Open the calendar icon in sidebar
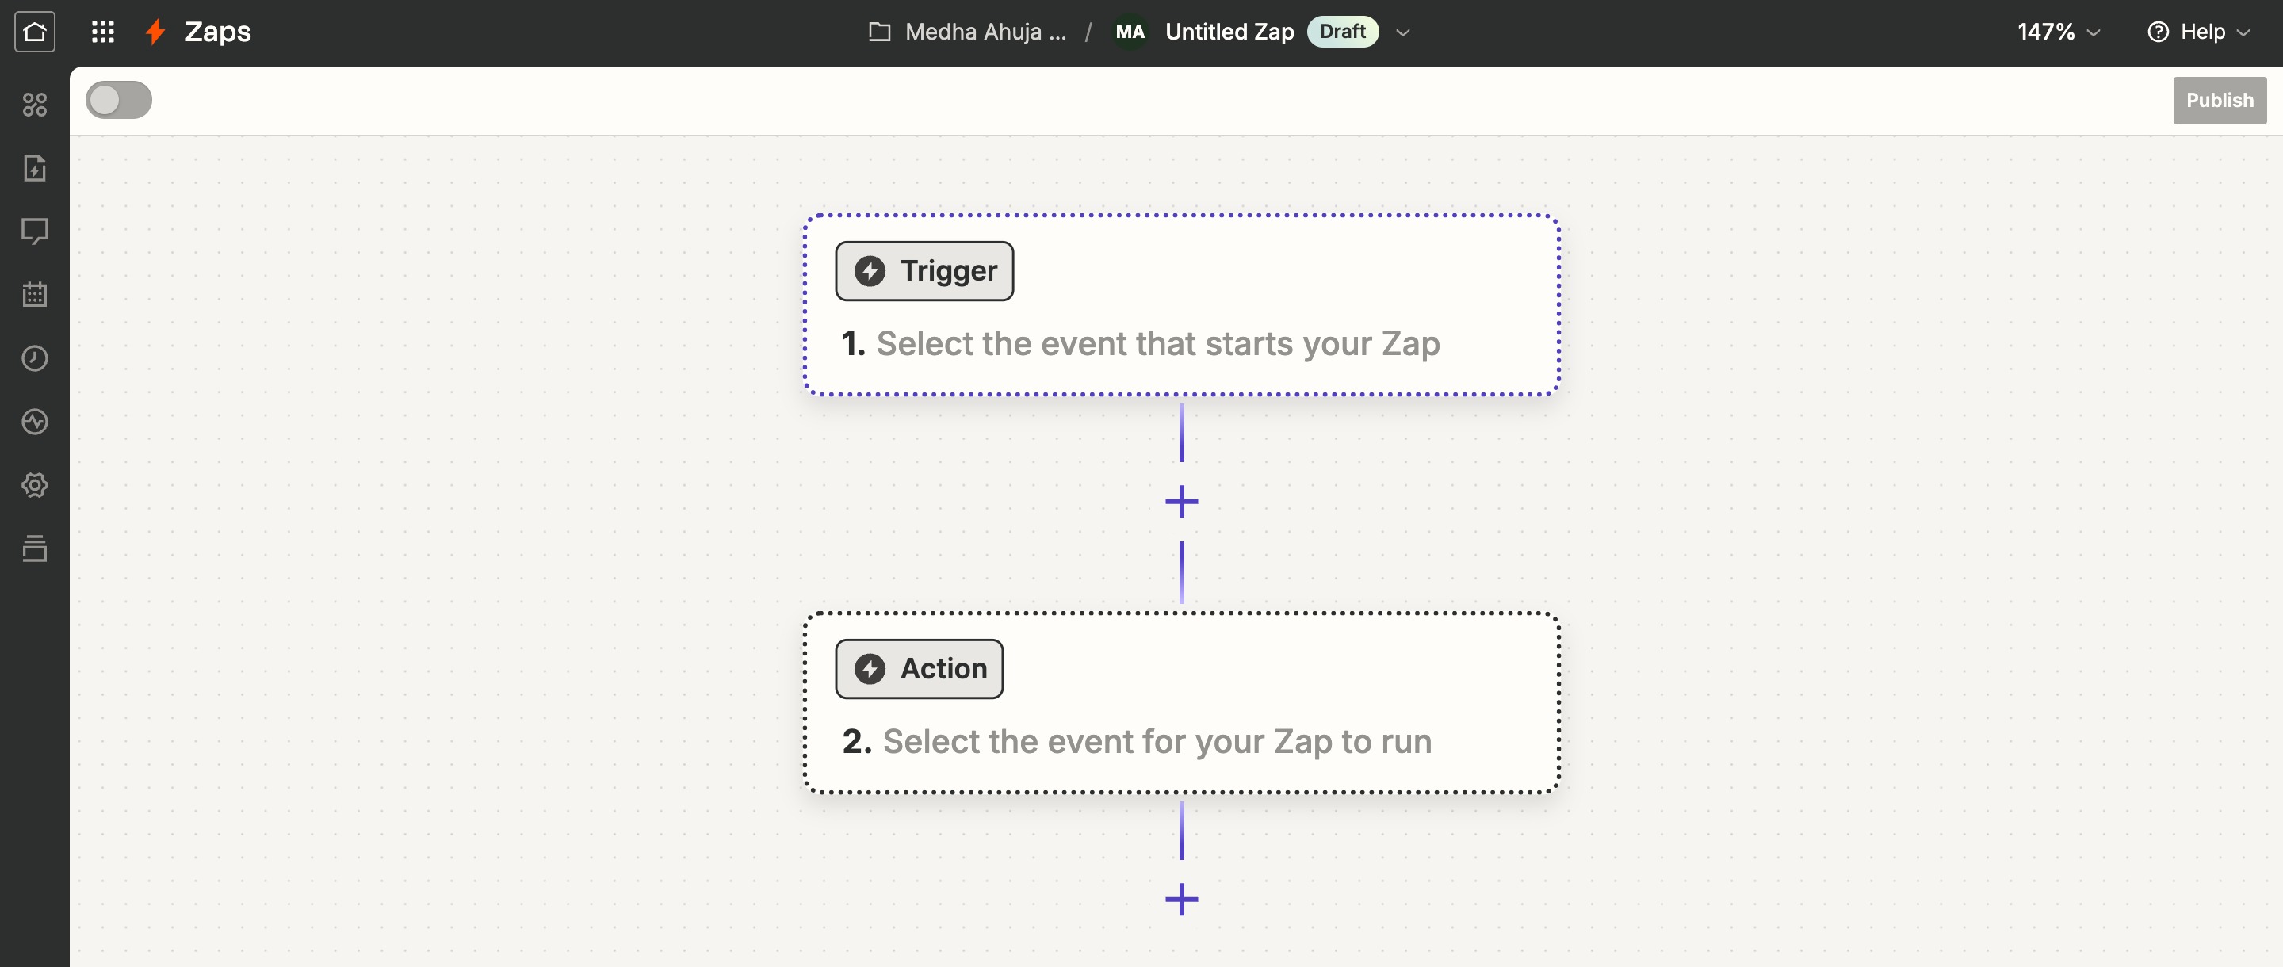 tap(35, 294)
